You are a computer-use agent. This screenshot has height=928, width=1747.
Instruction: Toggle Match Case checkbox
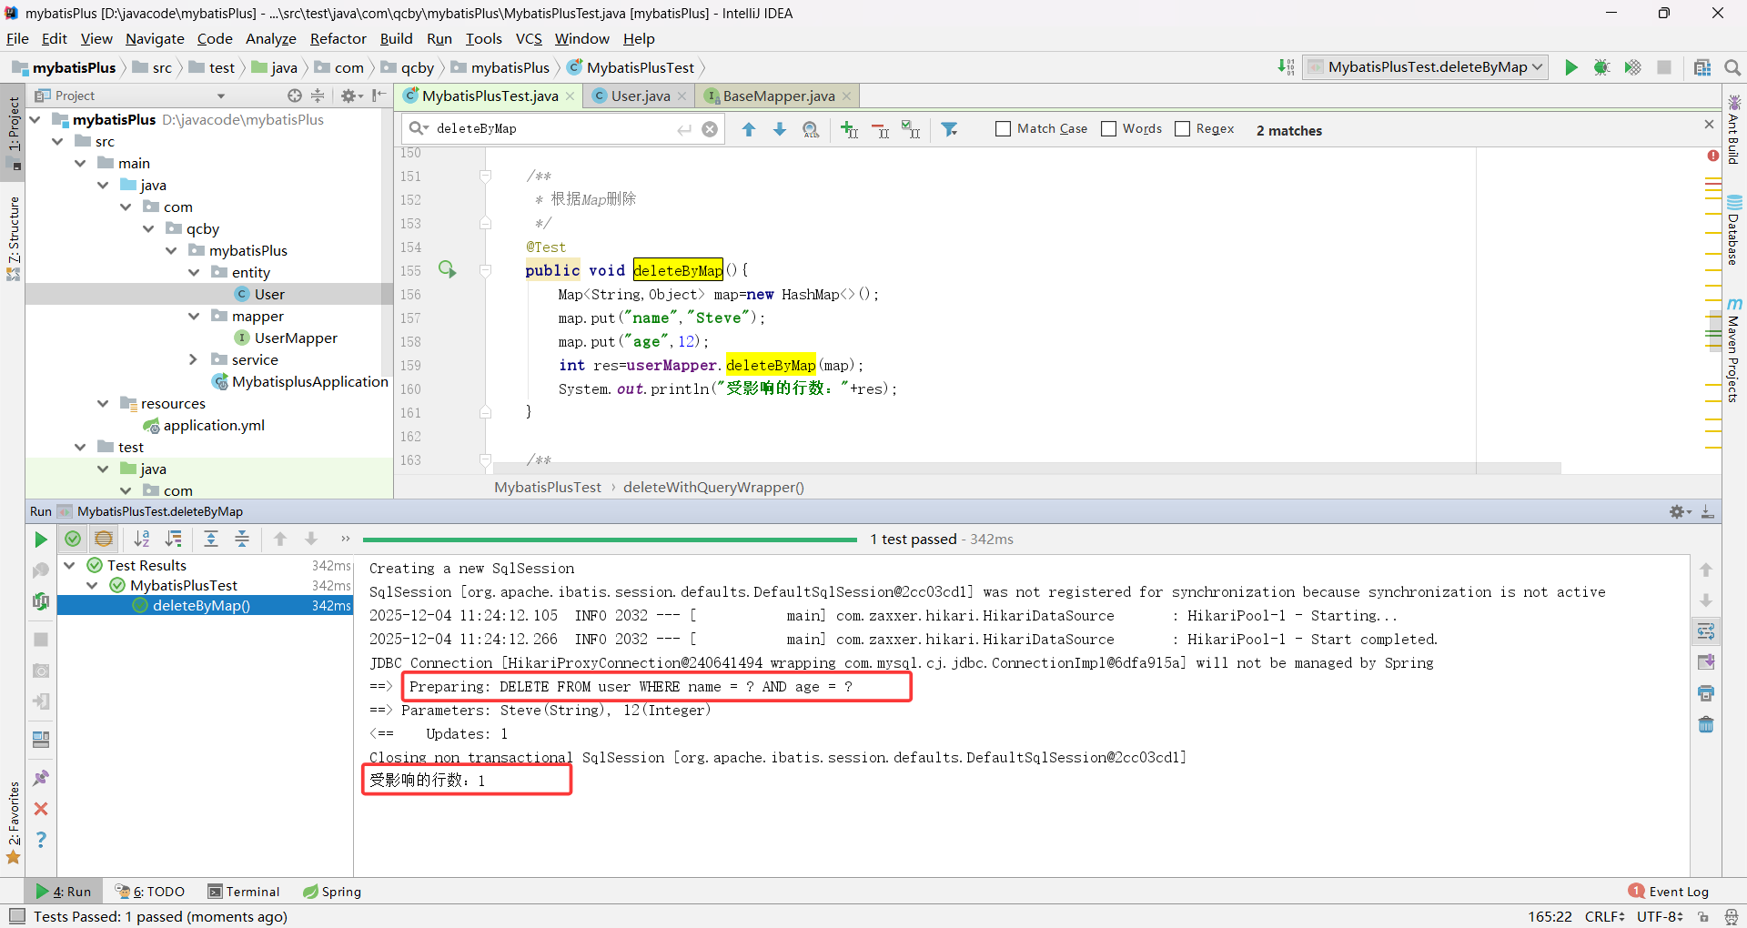[1003, 129]
